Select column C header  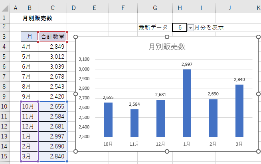coord(53,8)
